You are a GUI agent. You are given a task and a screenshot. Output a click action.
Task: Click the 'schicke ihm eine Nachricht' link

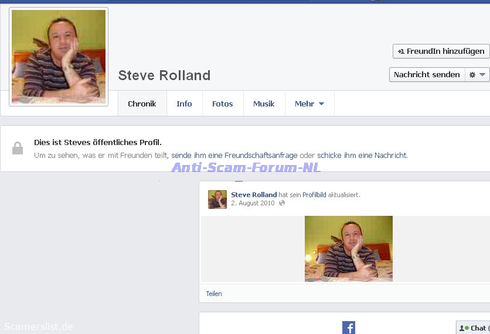point(362,156)
